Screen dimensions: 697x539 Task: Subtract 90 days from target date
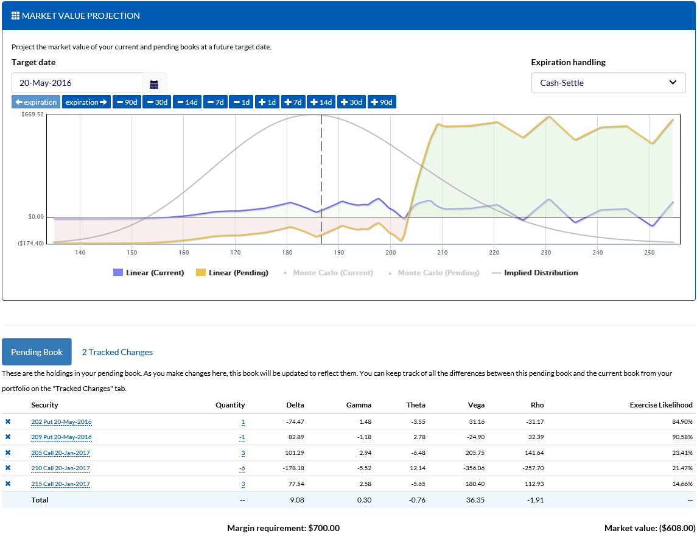pyautogui.click(x=127, y=102)
